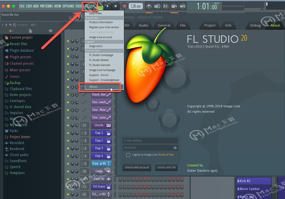This screenshot has height=199, width=285.
Task: Open the browser search magnifier icon
Action: click(15, 25)
